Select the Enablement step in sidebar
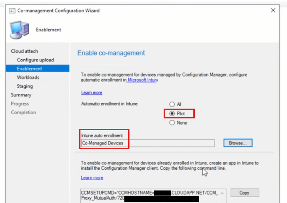The image size is (287, 203). pos(38,69)
